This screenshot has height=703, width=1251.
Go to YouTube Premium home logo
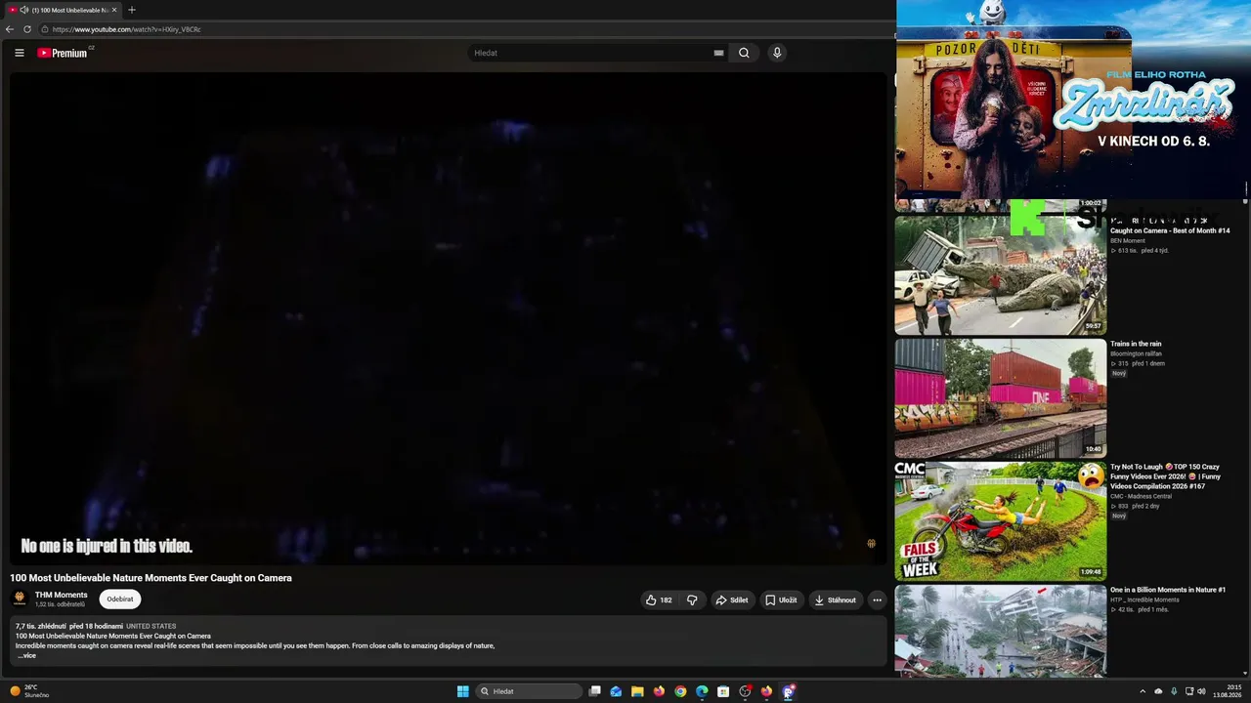coord(63,53)
